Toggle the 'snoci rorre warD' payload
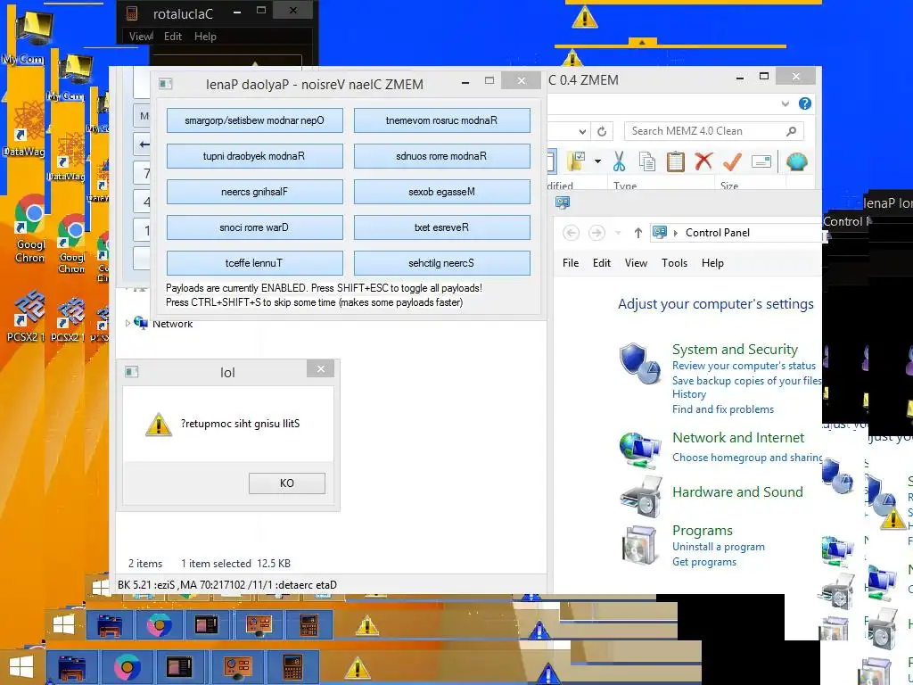913x685 pixels. pyautogui.click(x=254, y=227)
